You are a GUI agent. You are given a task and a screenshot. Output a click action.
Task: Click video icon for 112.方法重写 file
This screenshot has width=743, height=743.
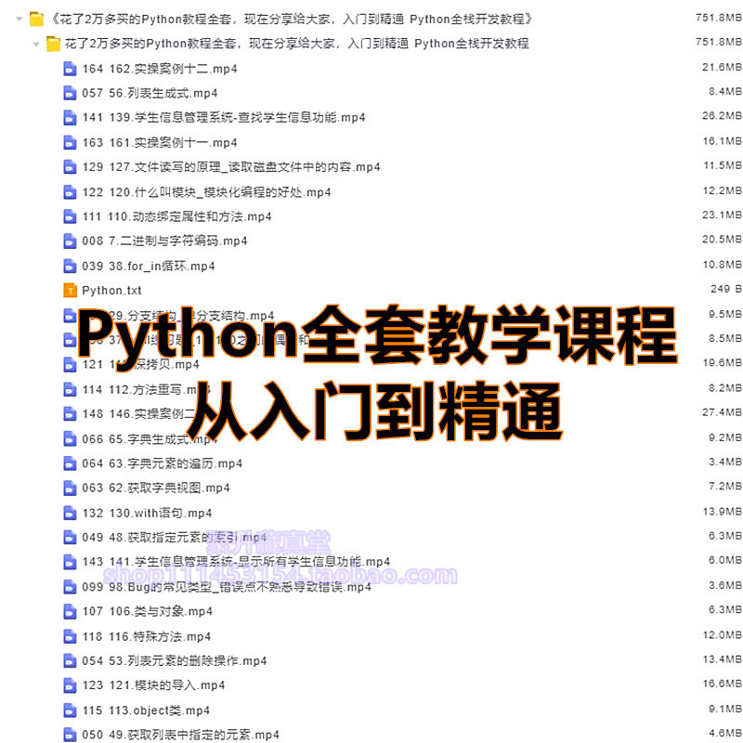(70, 389)
